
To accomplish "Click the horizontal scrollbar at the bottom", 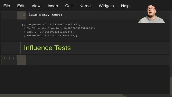I will click(x=63, y=96).
